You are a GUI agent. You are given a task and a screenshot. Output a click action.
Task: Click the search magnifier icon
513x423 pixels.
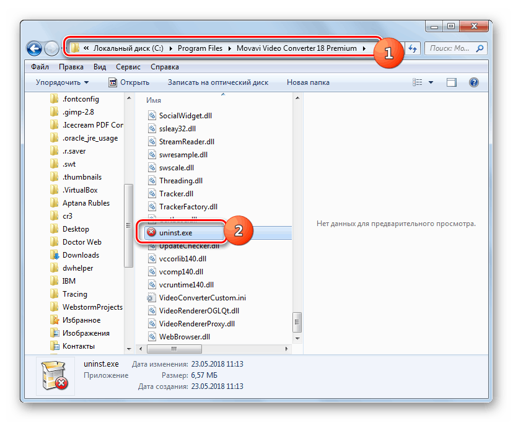480,48
